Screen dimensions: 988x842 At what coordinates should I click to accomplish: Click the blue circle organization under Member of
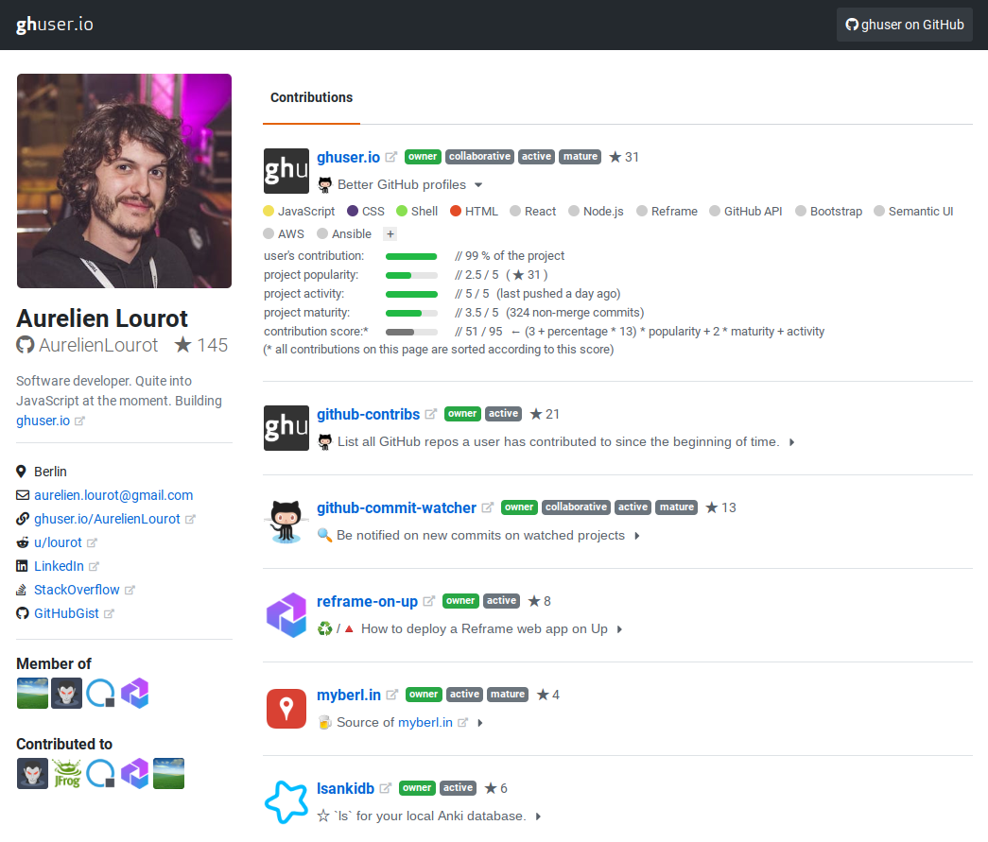[x=101, y=694]
